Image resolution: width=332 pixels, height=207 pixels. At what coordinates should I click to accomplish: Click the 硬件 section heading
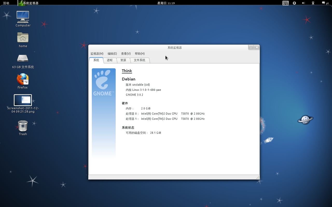point(125,103)
